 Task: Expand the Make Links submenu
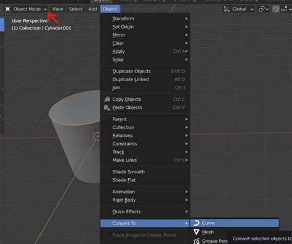tap(145, 160)
